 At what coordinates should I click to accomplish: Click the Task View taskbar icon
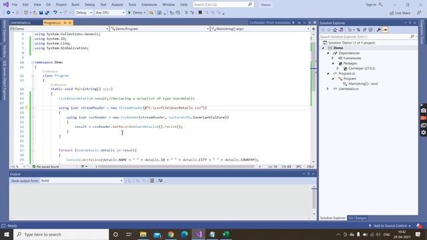click(129, 234)
